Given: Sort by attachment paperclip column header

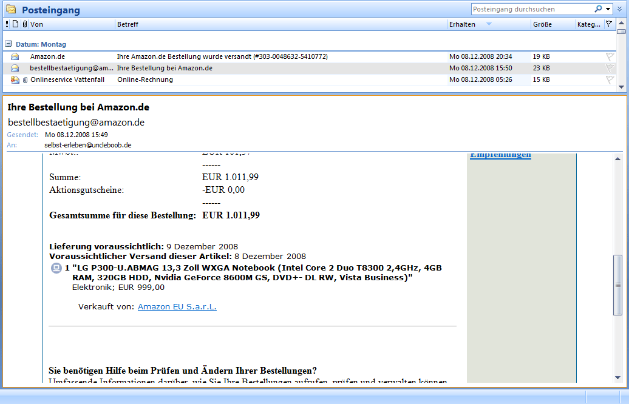Looking at the screenshot, I should point(24,24).
